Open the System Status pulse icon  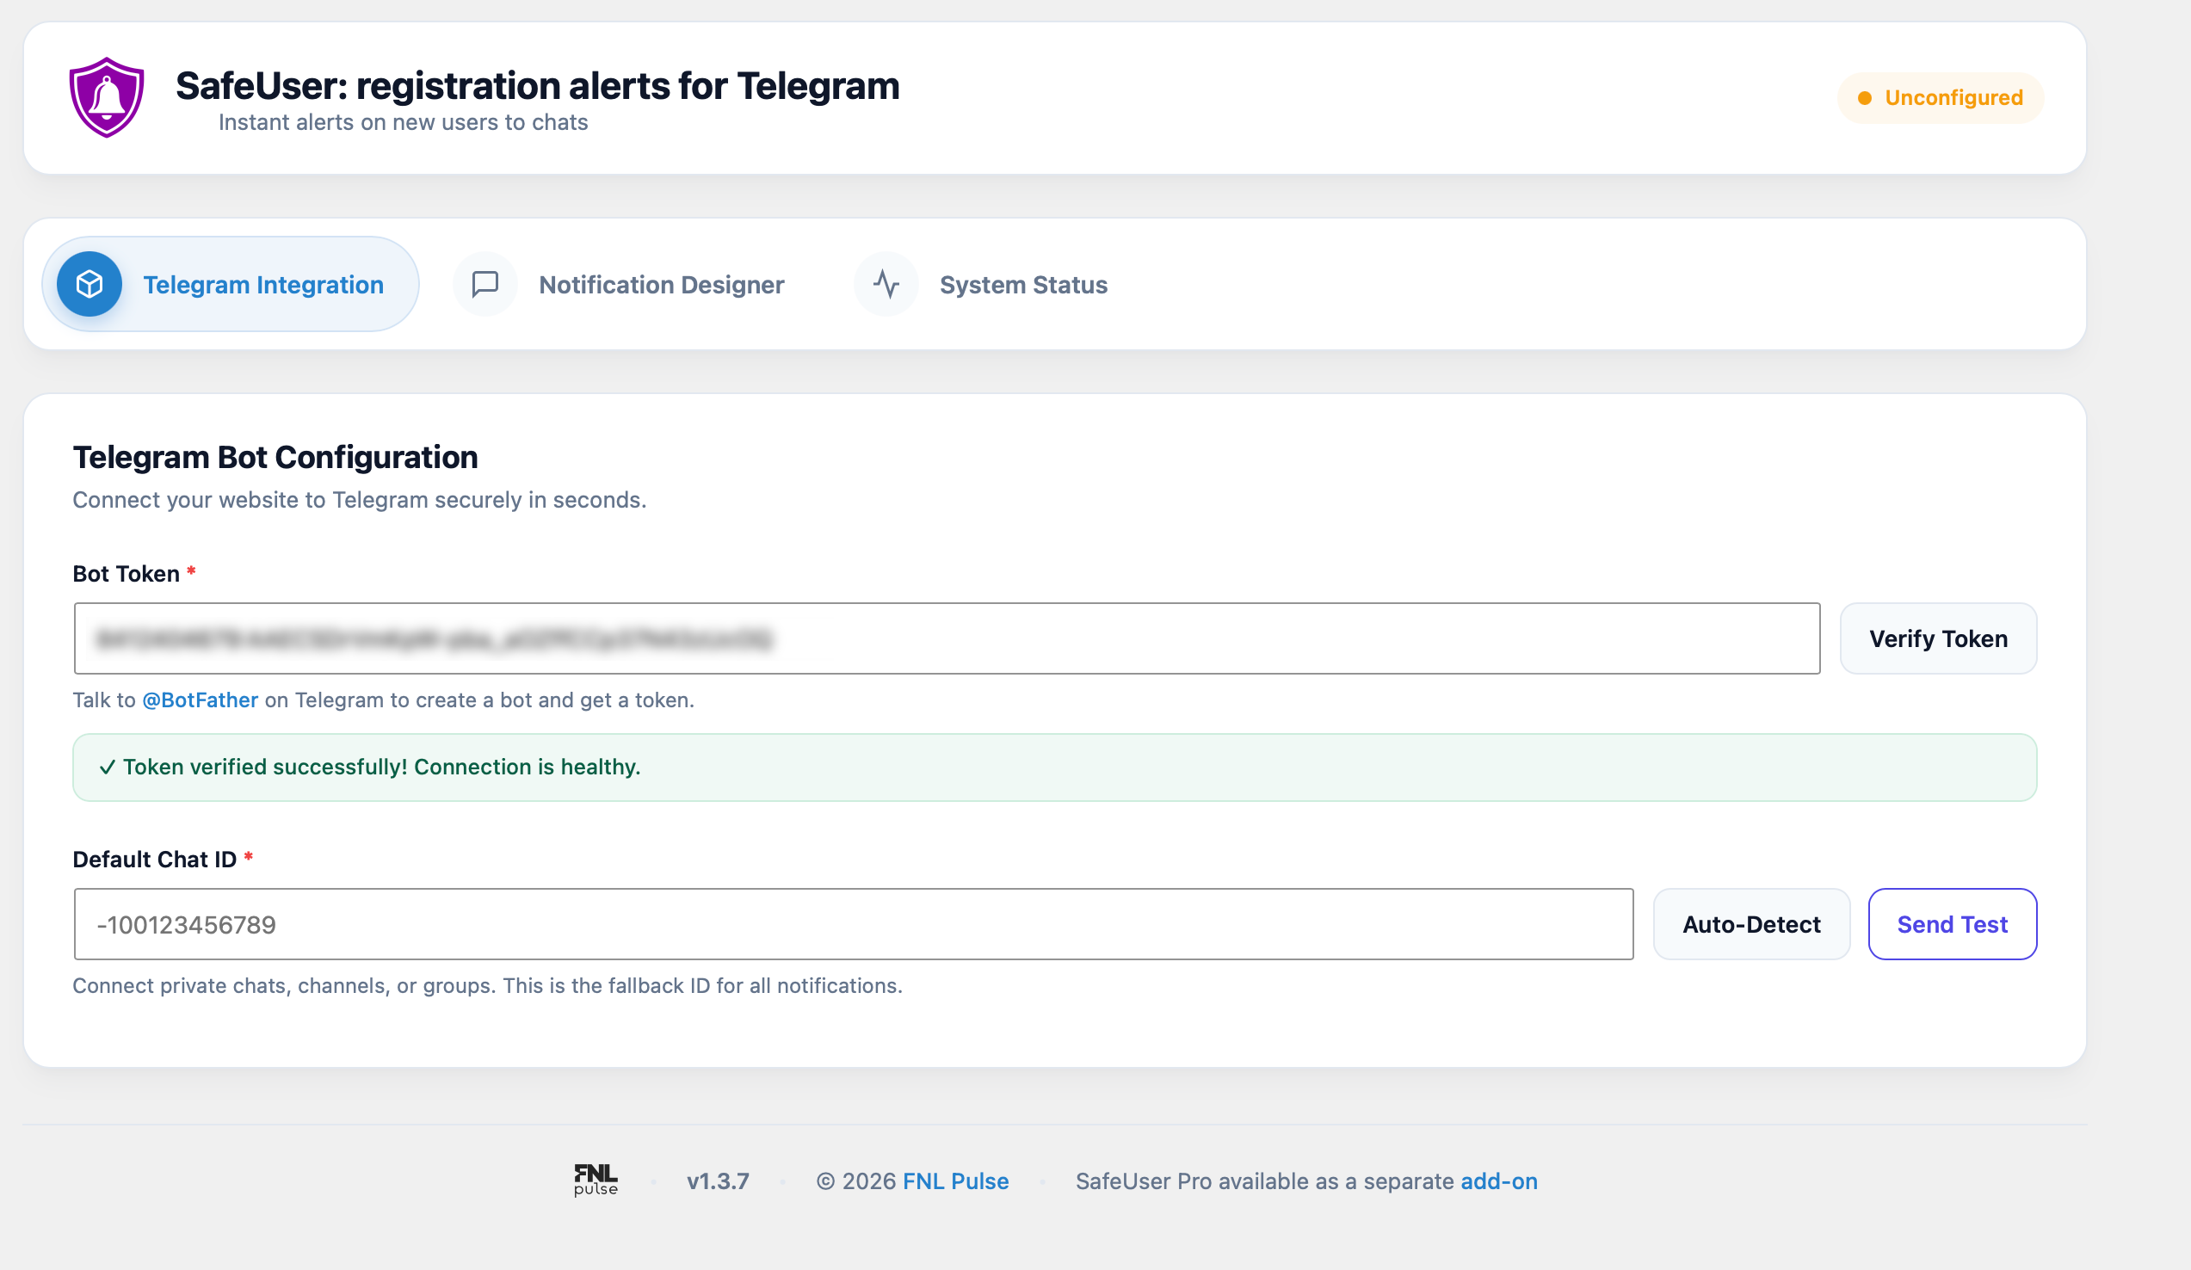(x=886, y=284)
